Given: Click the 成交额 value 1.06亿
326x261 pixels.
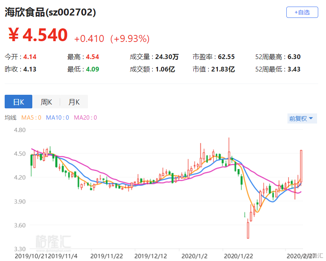Looking at the screenshot, I should coord(165,69).
